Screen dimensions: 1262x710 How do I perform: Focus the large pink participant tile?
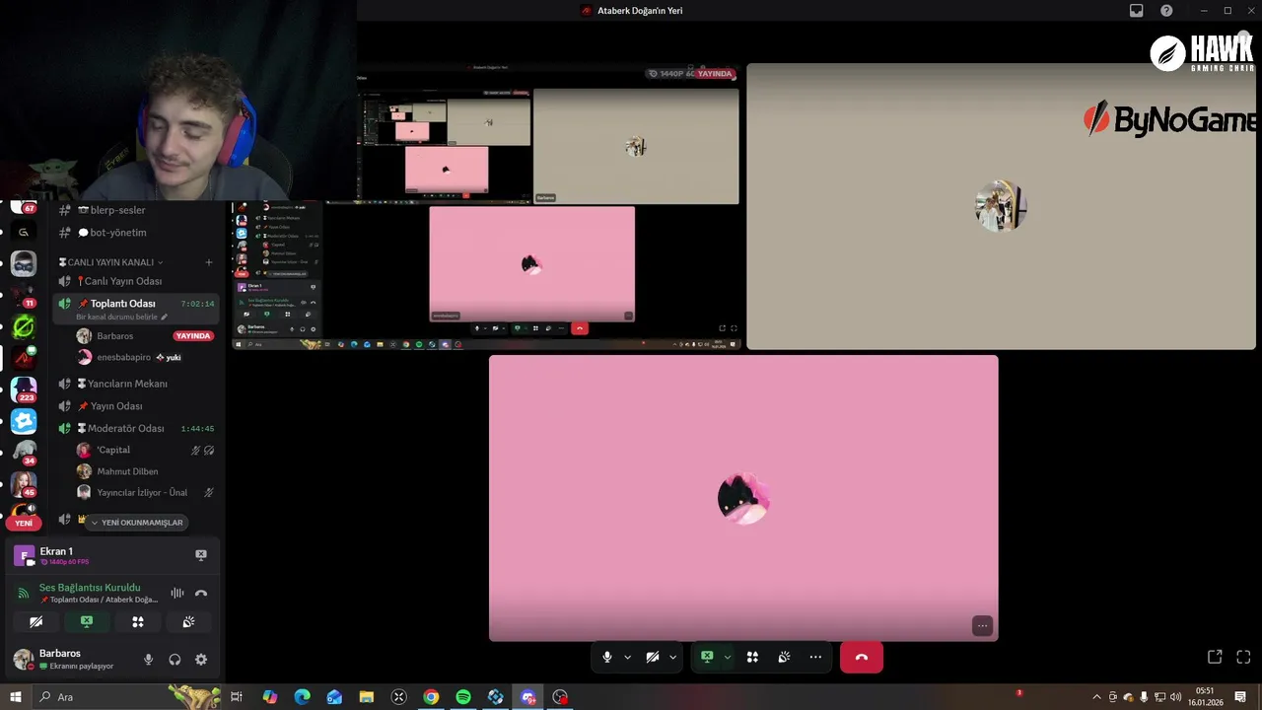(743, 498)
